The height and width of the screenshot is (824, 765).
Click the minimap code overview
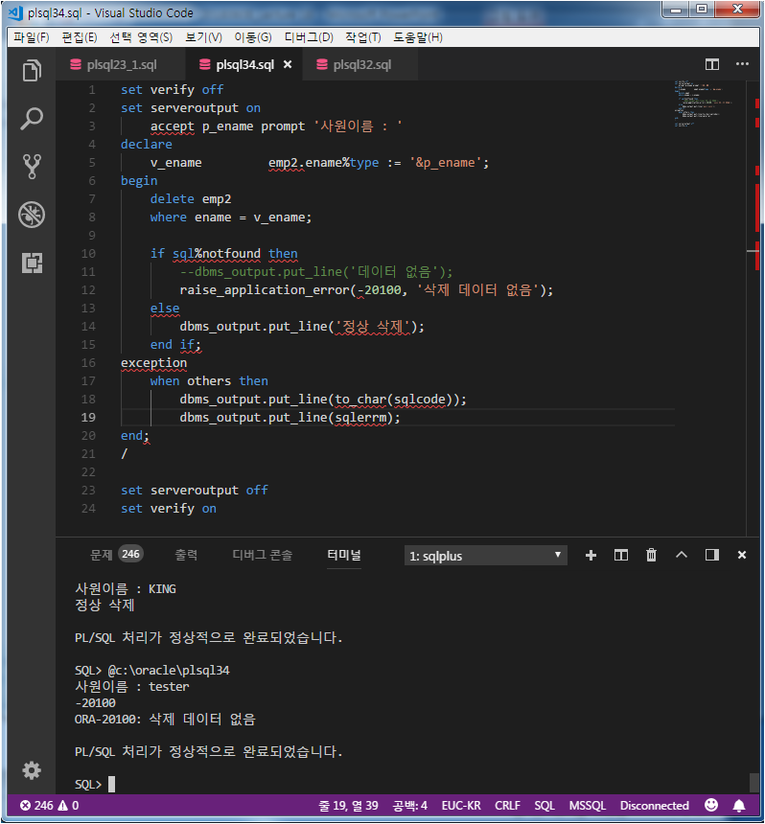[x=704, y=103]
